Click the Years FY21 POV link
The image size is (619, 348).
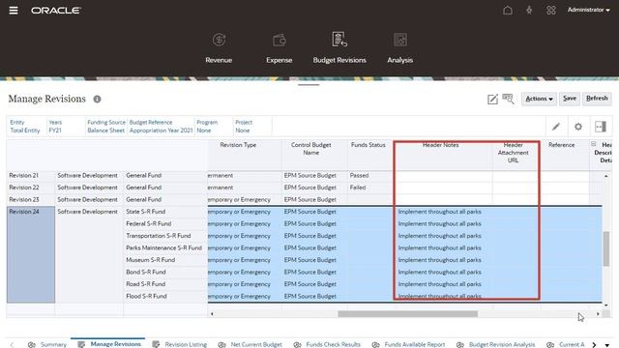coord(55,127)
